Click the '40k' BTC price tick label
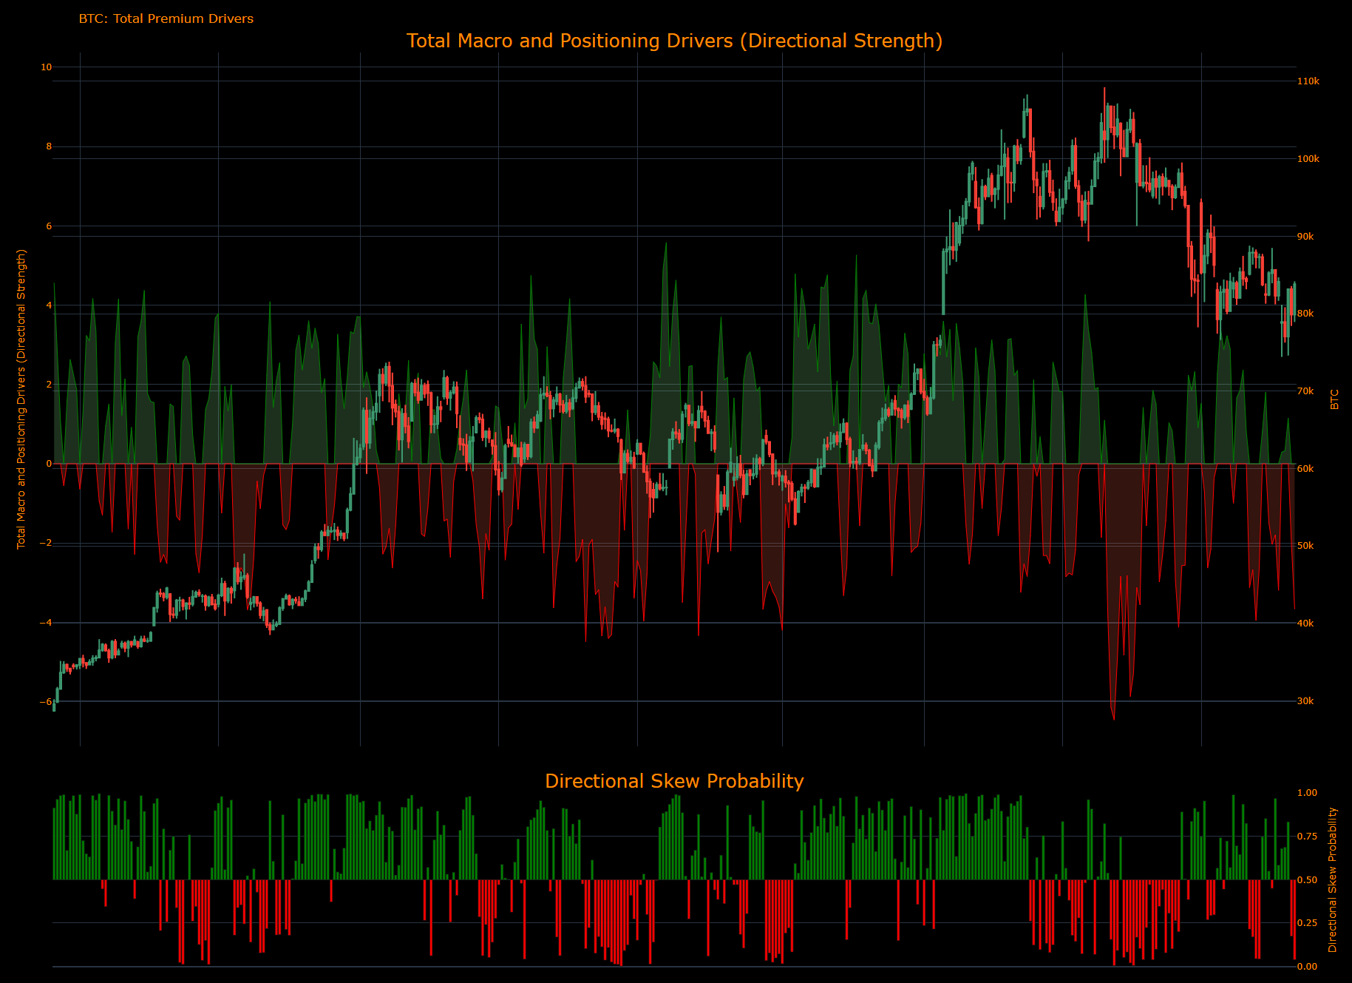1352x983 pixels. click(1306, 624)
